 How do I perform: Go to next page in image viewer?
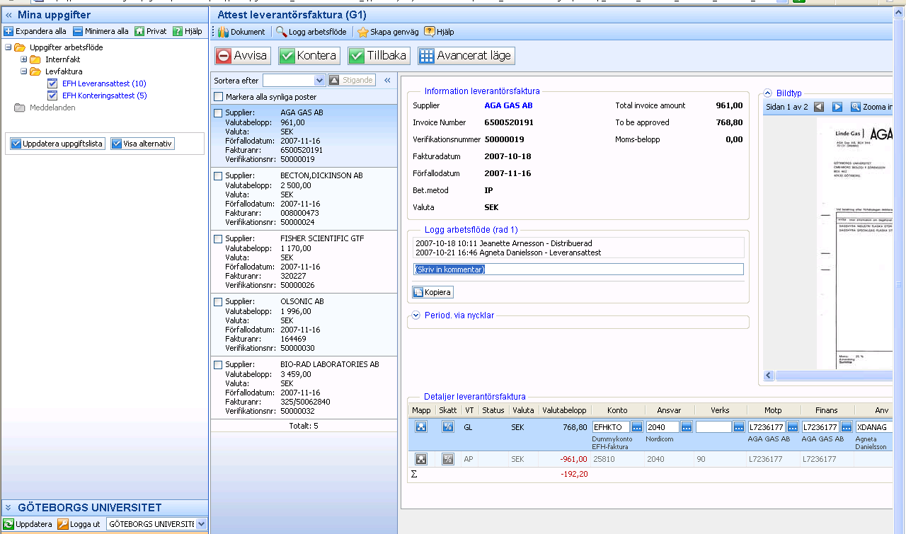click(x=837, y=107)
